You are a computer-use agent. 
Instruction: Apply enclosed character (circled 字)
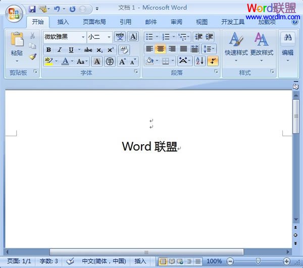point(110,62)
